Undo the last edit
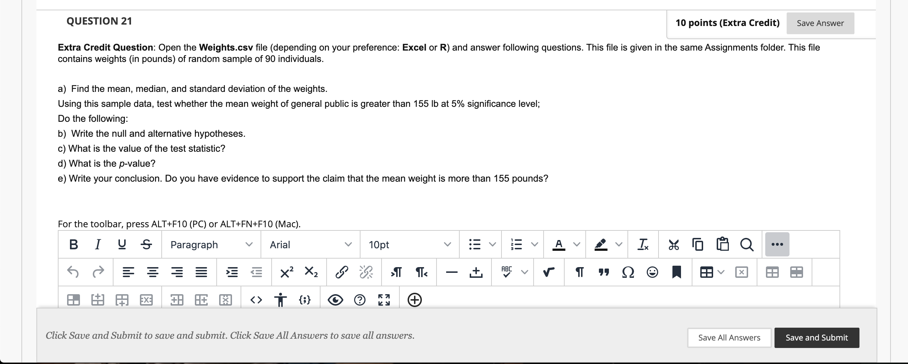This screenshot has width=908, height=364. pyautogui.click(x=73, y=272)
